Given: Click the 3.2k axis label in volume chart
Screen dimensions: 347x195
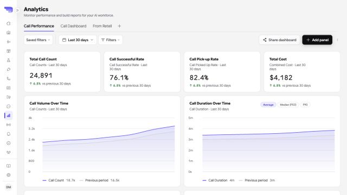Looking at the screenshot, I should click(x=31, y=129).
